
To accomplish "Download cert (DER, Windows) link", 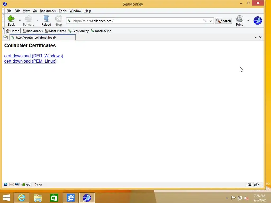I will click(x=34, y=56).
